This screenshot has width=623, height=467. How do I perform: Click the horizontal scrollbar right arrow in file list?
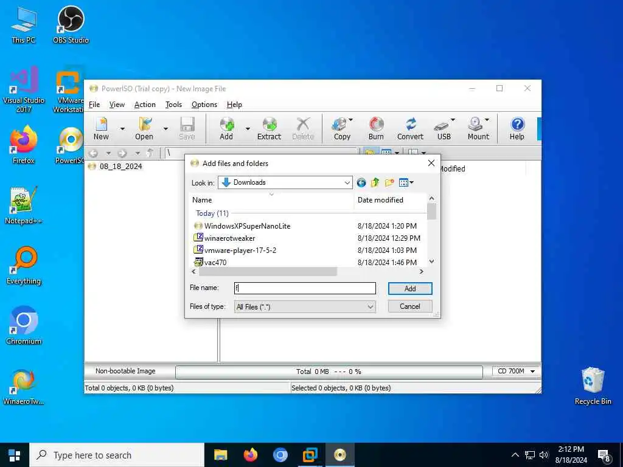coord(422,272)
